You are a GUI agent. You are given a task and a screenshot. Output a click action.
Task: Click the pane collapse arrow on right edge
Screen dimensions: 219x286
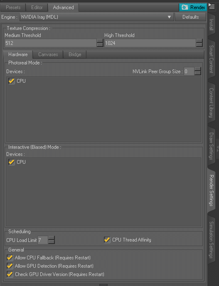tap(217, 148)
